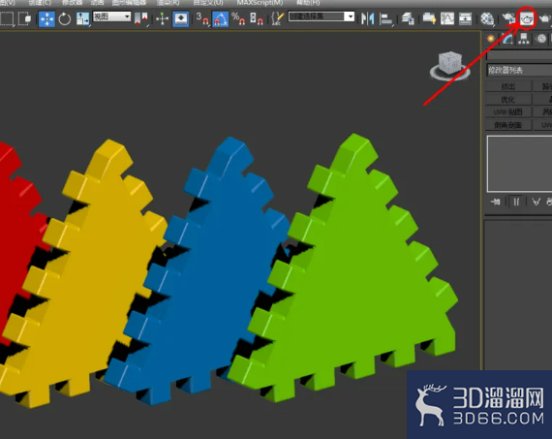The width and height of the screenshot is (552, 439).
Task: Switch to the Modify command panel tab
Action: pos(507,39)
